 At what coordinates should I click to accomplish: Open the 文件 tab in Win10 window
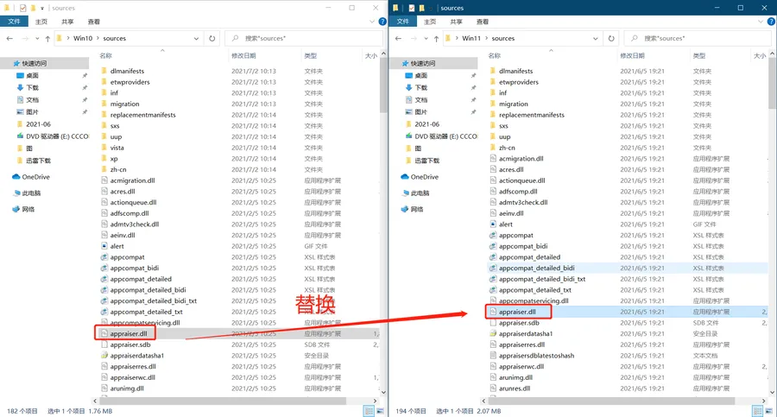point(14,22)
